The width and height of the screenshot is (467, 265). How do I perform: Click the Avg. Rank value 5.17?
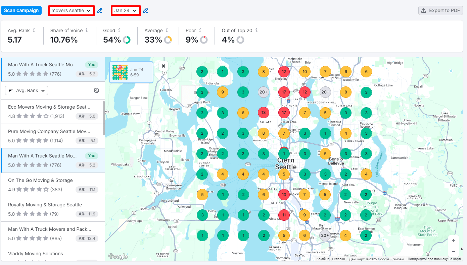(x=15, y=40)
